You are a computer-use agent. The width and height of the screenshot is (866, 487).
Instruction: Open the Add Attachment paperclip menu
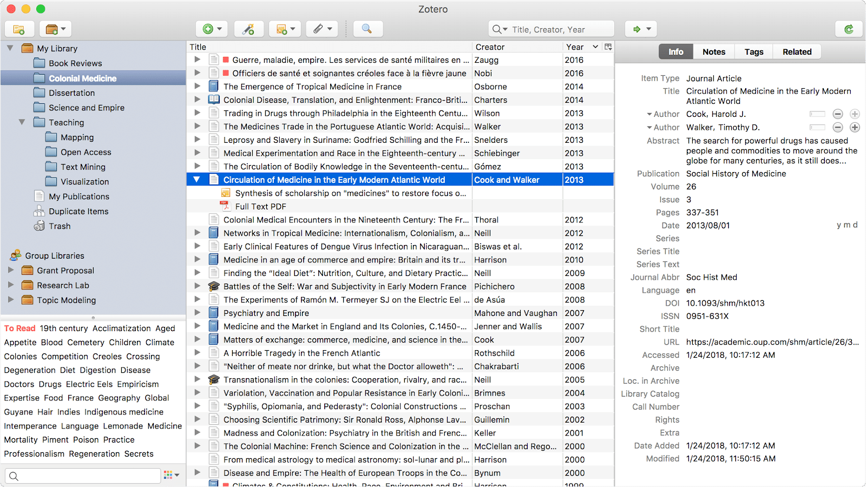[322, 29]
